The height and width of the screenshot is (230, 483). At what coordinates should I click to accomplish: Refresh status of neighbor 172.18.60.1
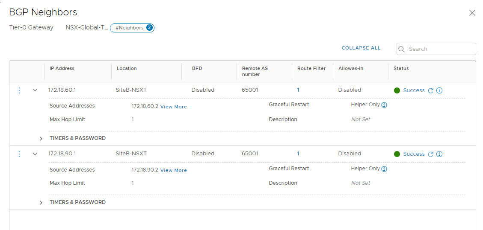click(431, 90)
